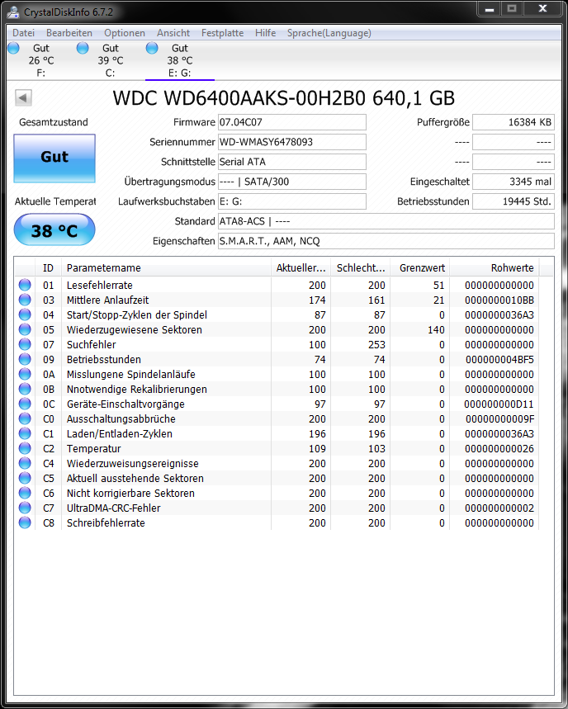Image resolution: width=568 pixels, height=709 pixels.
Task: Click the Eigenschaften field S.M.A.R.T., AAM, NCQ
Action: click(386, 241)
